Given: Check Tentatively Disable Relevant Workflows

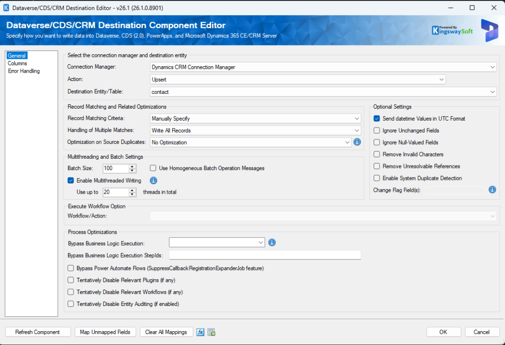Looking at the screenshot, I should pos(71,292).
